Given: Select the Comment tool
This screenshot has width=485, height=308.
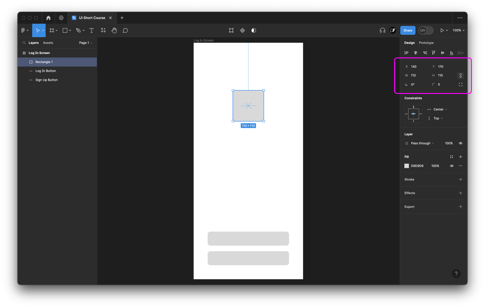Looking at the screenshot, I should pos(125,30).
